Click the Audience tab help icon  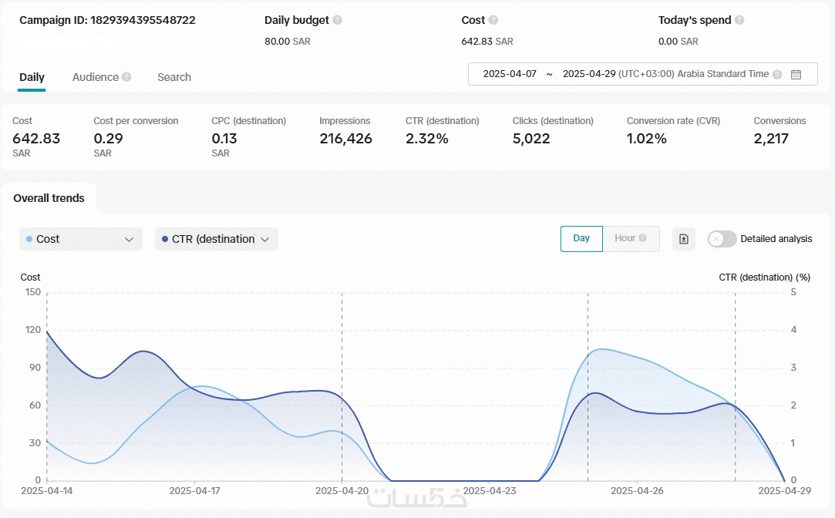126,77
